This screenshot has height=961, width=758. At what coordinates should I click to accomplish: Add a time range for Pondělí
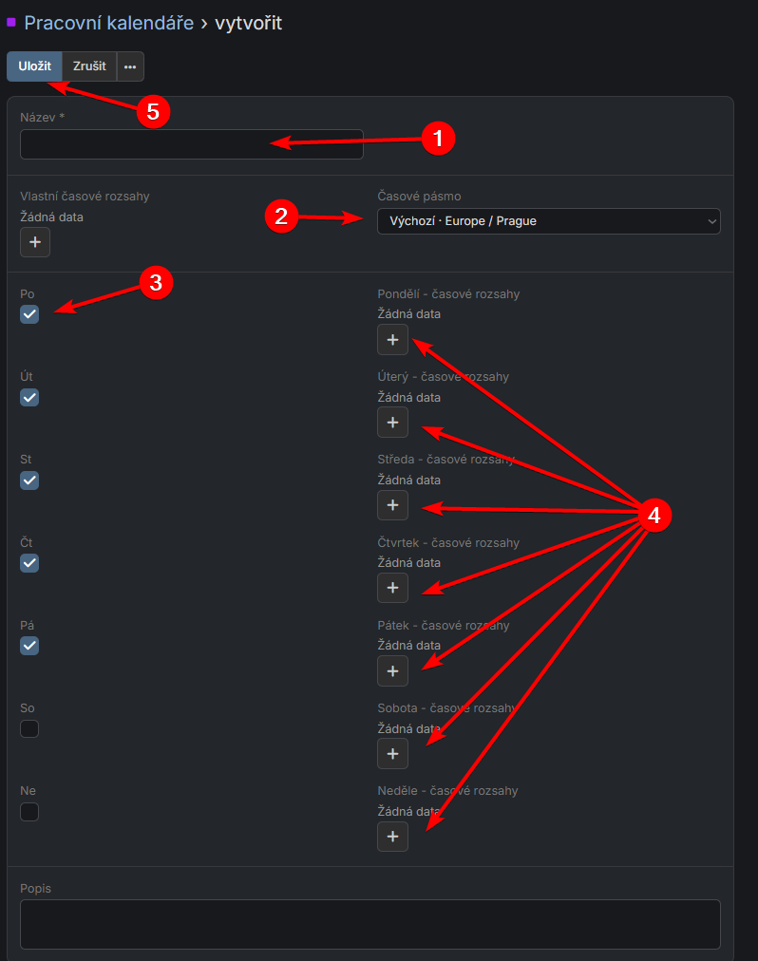tap(392, 339)
